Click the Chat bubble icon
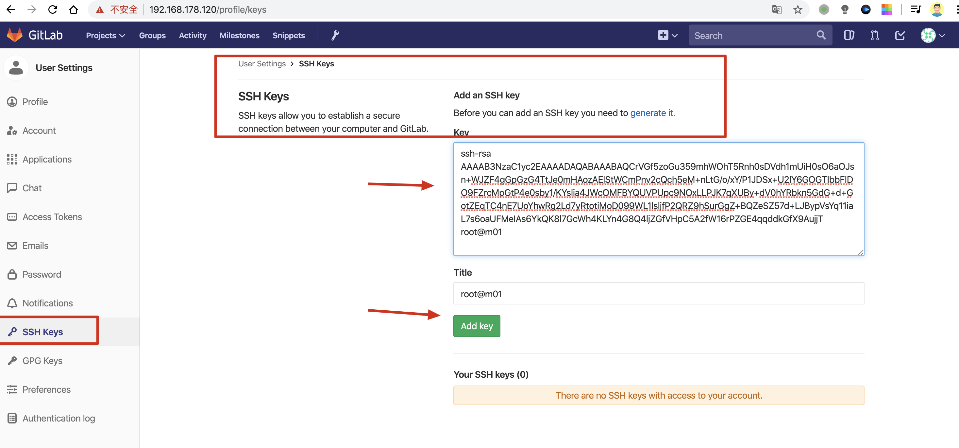 click(x=12, y=188)
